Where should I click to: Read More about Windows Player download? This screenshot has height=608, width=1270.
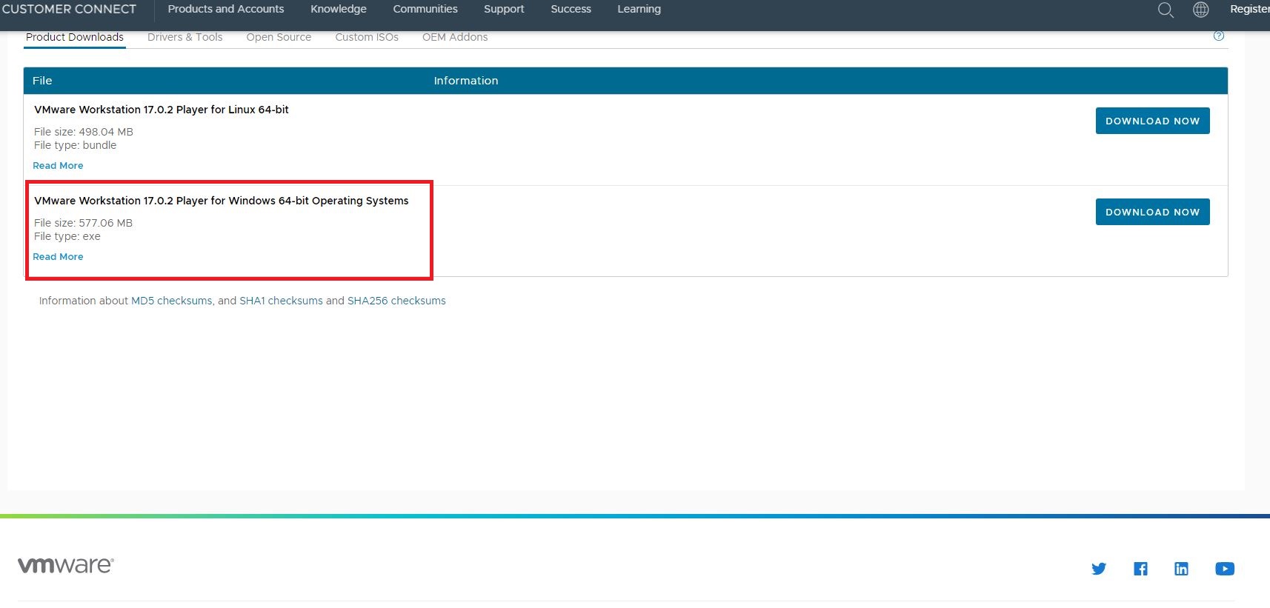click(58, 257)
